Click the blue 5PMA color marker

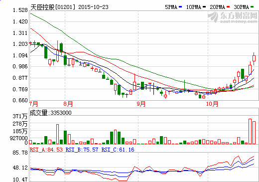[x=180, y=7]
